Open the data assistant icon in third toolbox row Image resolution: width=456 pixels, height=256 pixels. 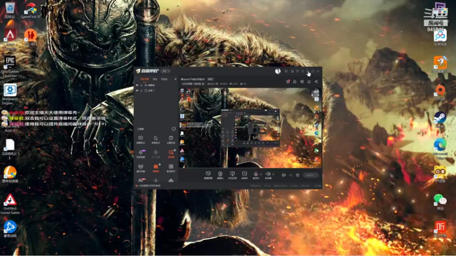click(x=170, y=168)
